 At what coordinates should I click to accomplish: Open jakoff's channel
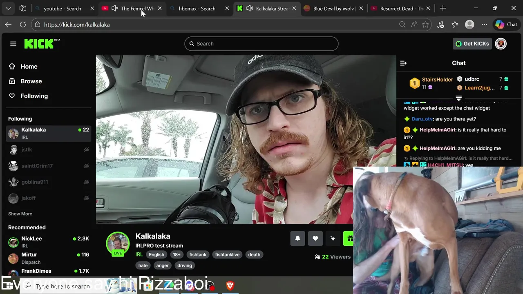coord(49,198)
